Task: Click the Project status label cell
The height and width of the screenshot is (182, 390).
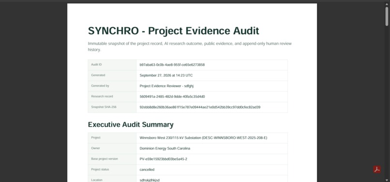Action: (x=112, y=169)
